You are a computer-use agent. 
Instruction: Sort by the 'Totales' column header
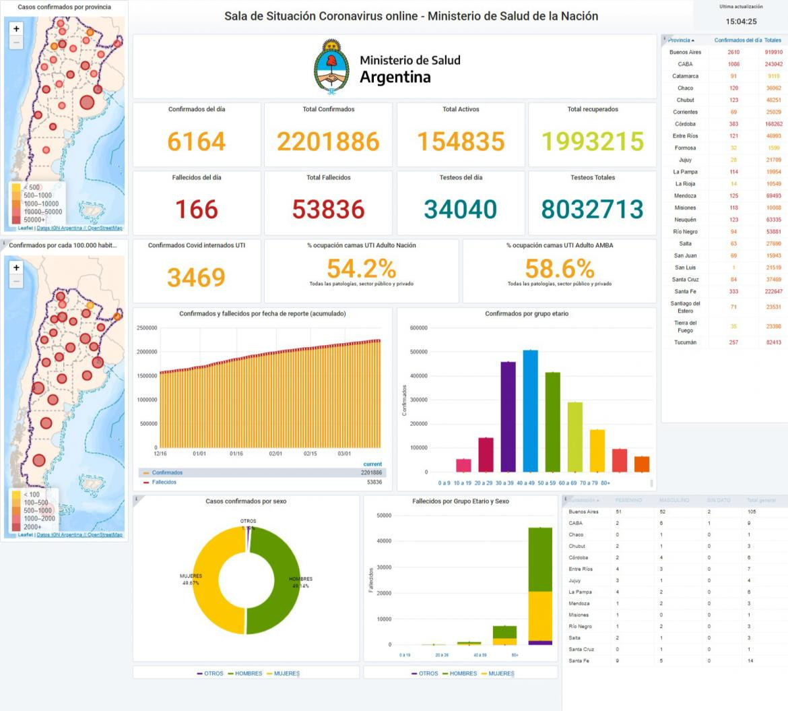tap(773, 40)
